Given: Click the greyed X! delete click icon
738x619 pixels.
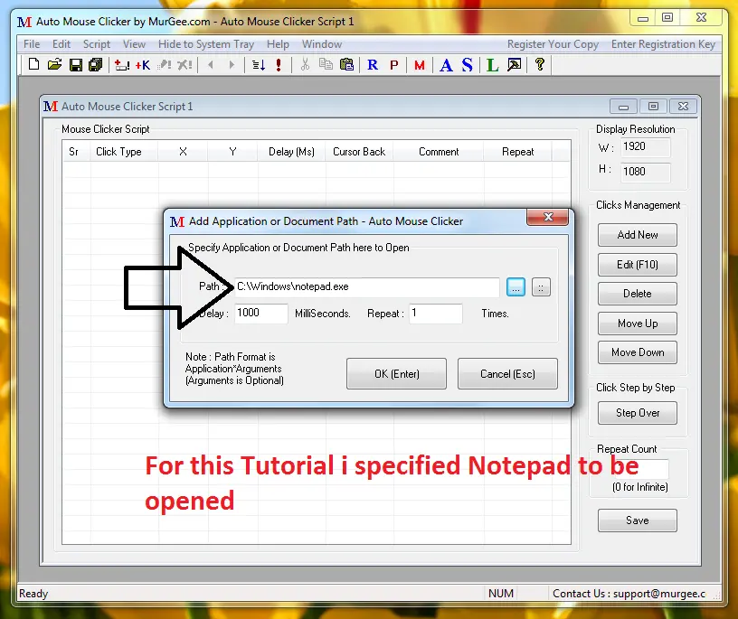Looking at the screenshot, I should pos(184,65).
